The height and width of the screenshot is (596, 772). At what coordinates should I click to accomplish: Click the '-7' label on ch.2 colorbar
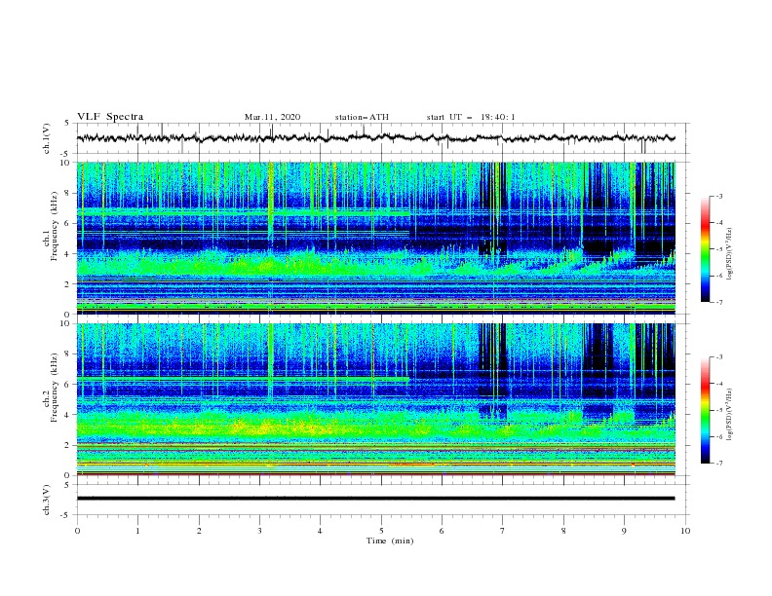coord(718,463)
